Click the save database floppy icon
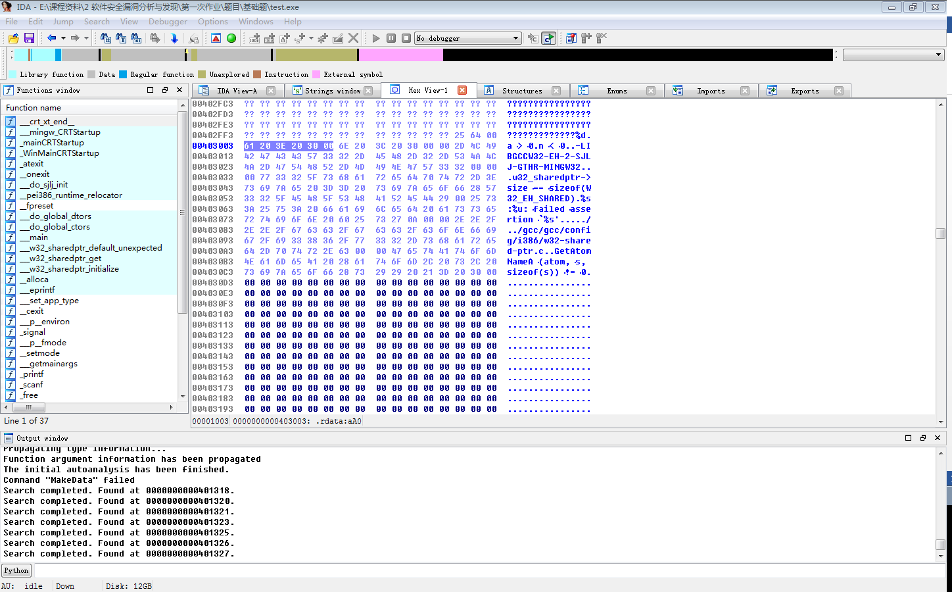Viewport: 952px width, 592px height. click(x=29, y=38)
